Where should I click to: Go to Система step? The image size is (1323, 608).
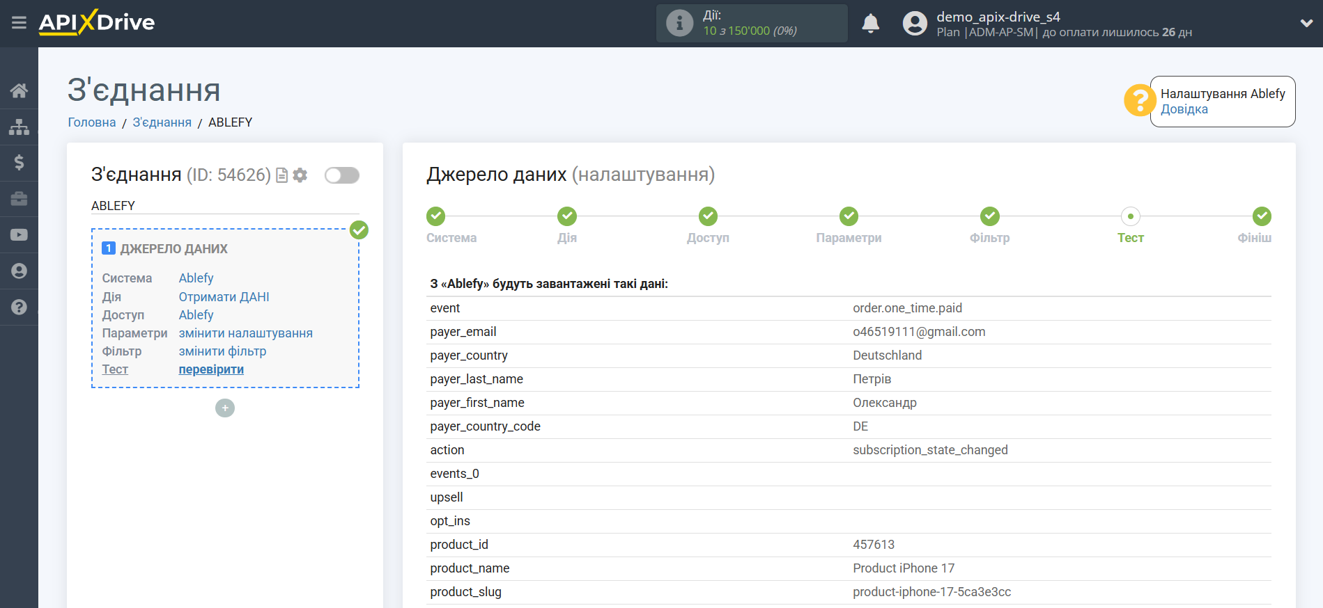click(436, 216)
